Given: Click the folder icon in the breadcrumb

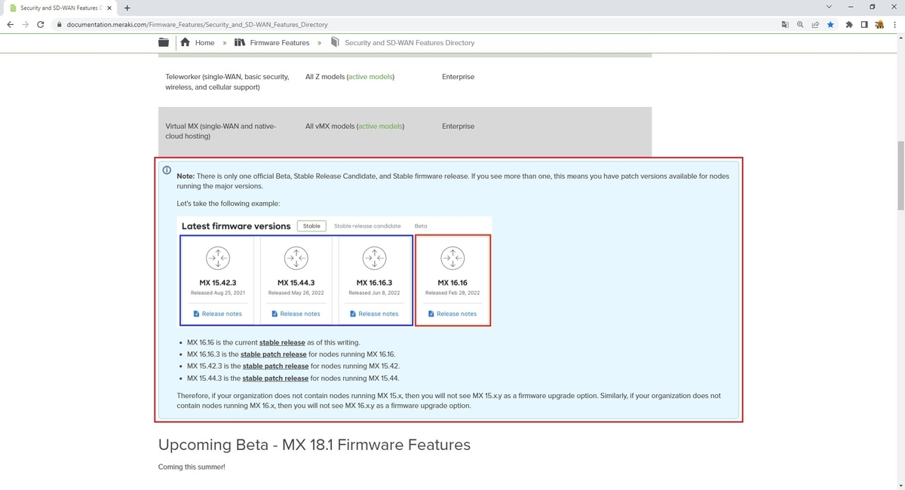Looking at the screenshot, I should (164, 43).
